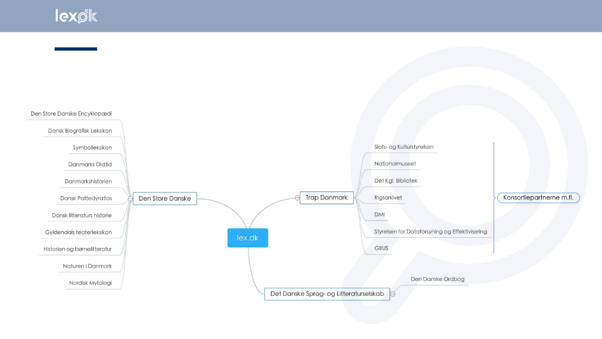The image size is (602, 339).
Task: Select the Rigsarkivet node
Action: pyautogui.click(x=388, y=197)
